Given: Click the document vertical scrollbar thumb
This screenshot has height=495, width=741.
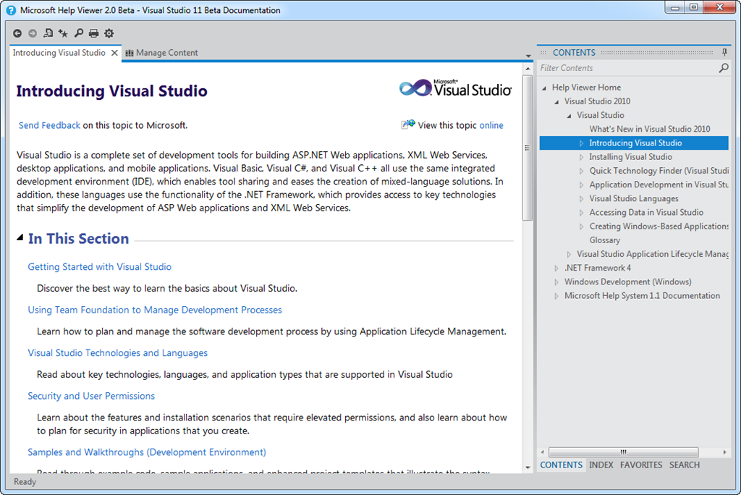Looking at the screenshot, I should (x=528, y=148).
